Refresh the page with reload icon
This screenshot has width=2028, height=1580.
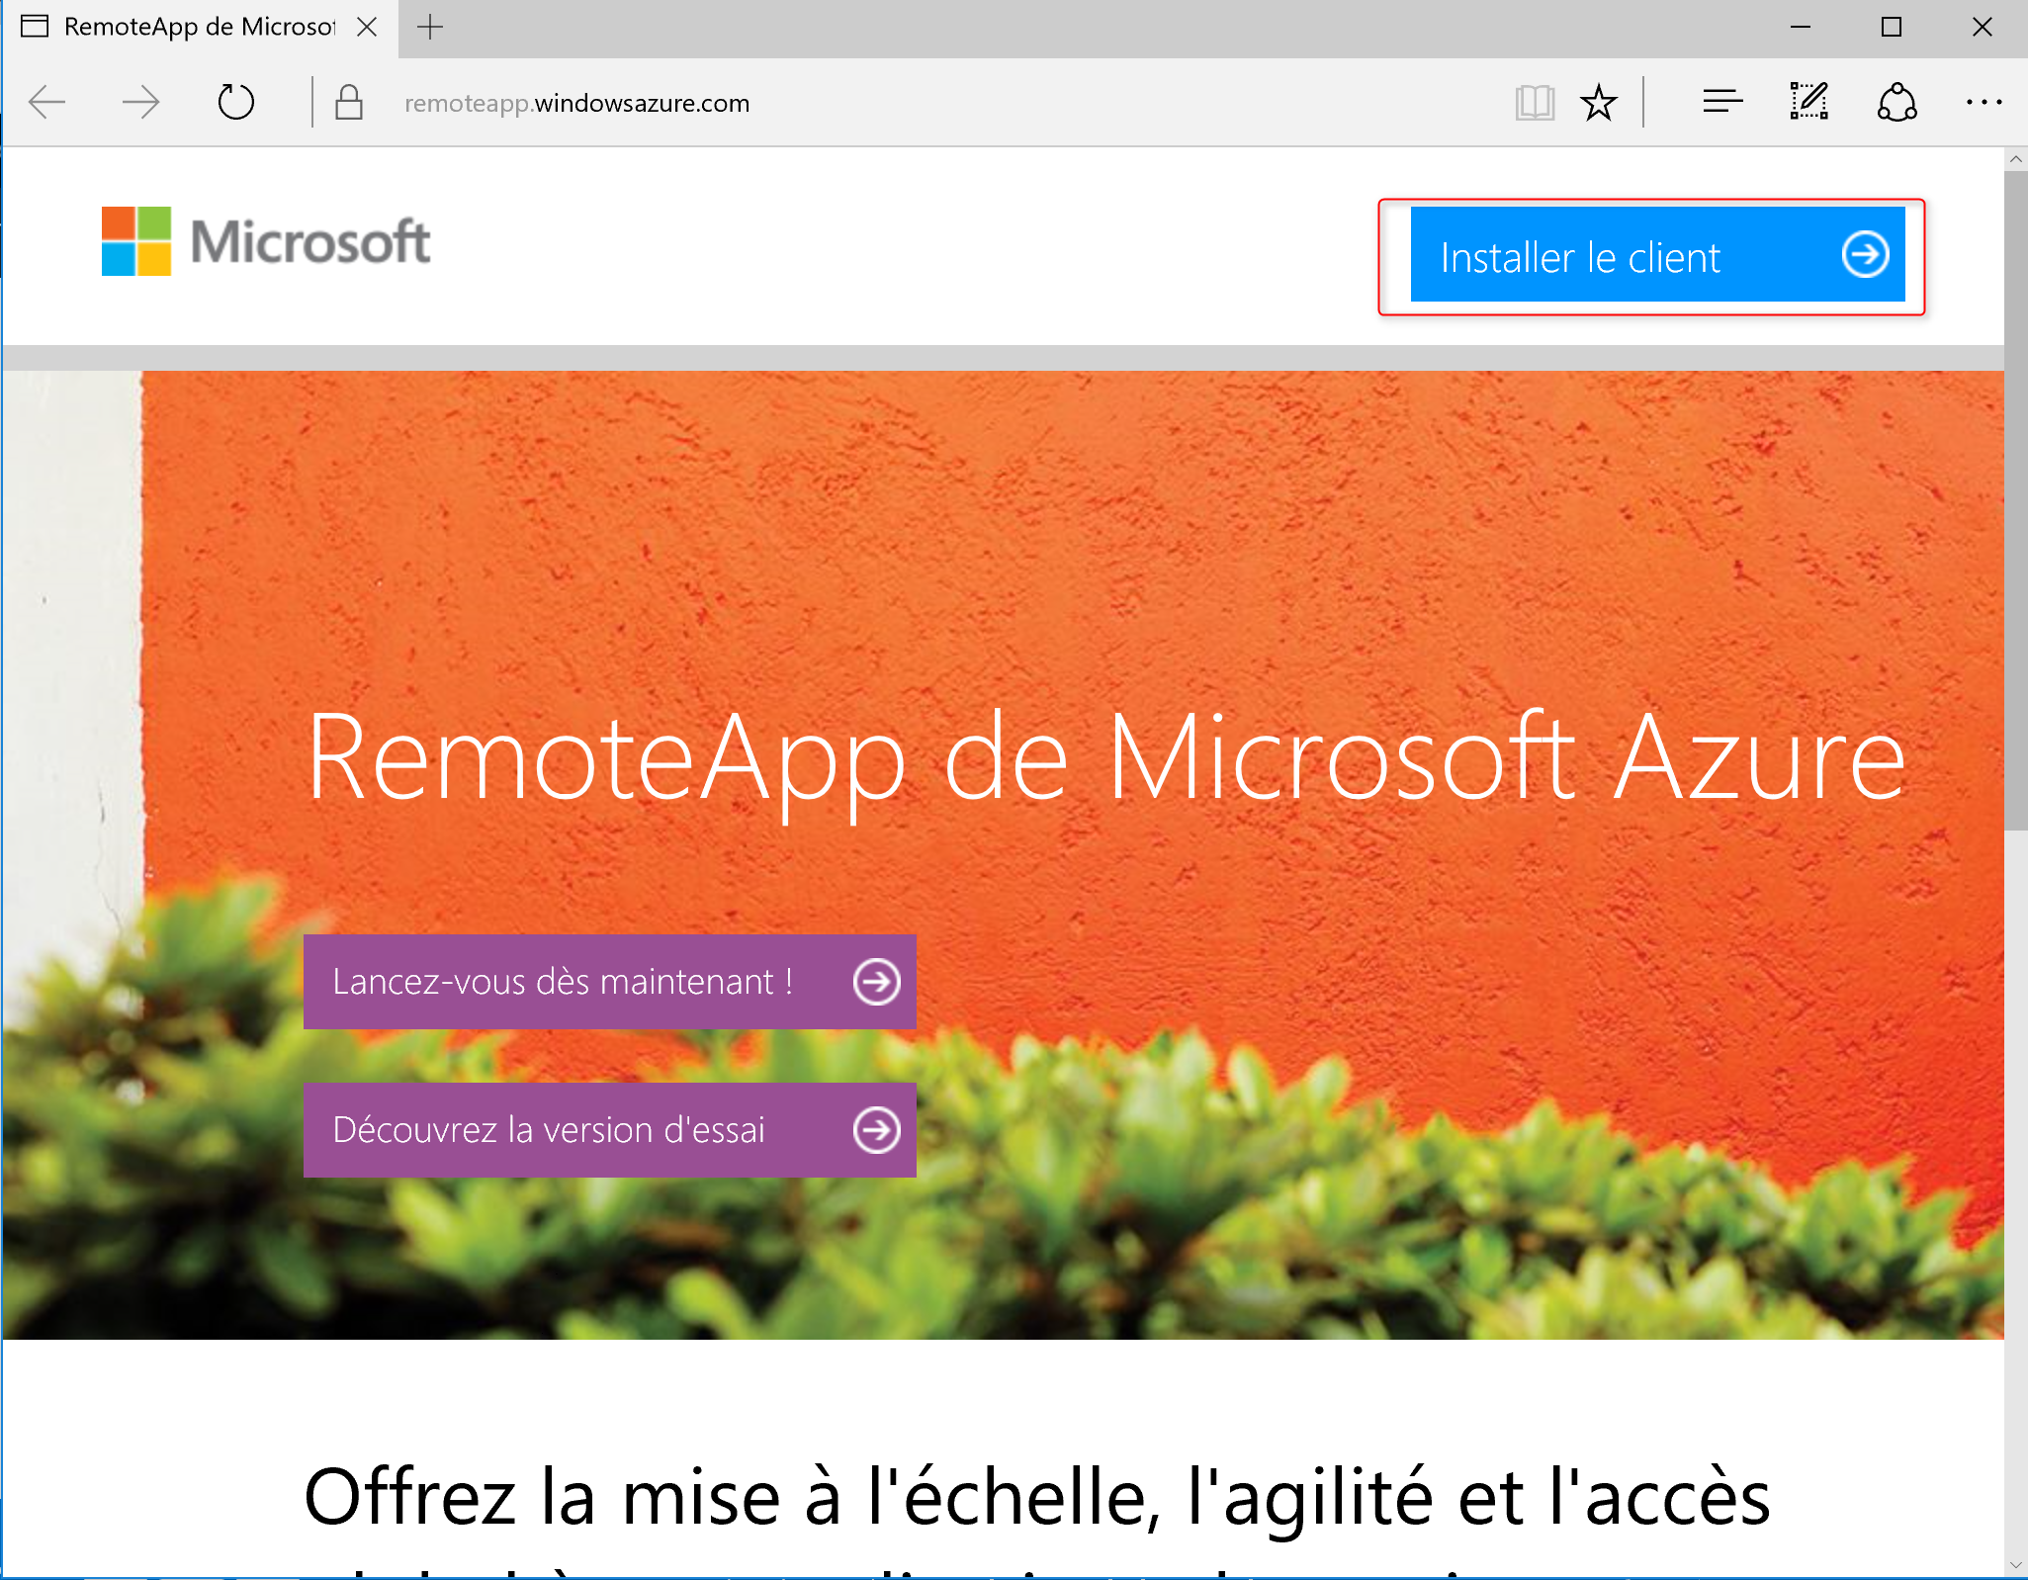coord(235,102)
